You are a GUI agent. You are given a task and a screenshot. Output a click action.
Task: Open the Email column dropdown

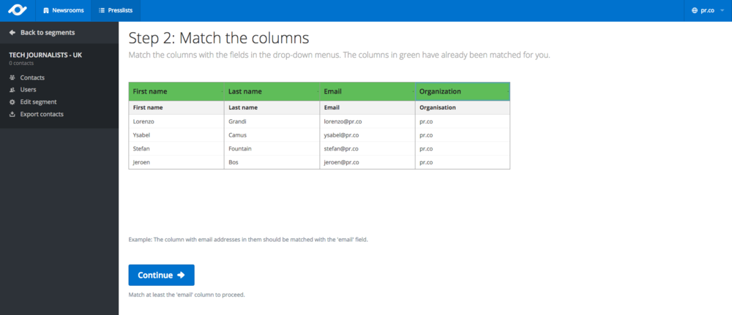pyautogui.click(x=367, y=92)
